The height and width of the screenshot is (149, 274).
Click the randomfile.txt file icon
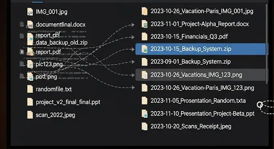30,89
